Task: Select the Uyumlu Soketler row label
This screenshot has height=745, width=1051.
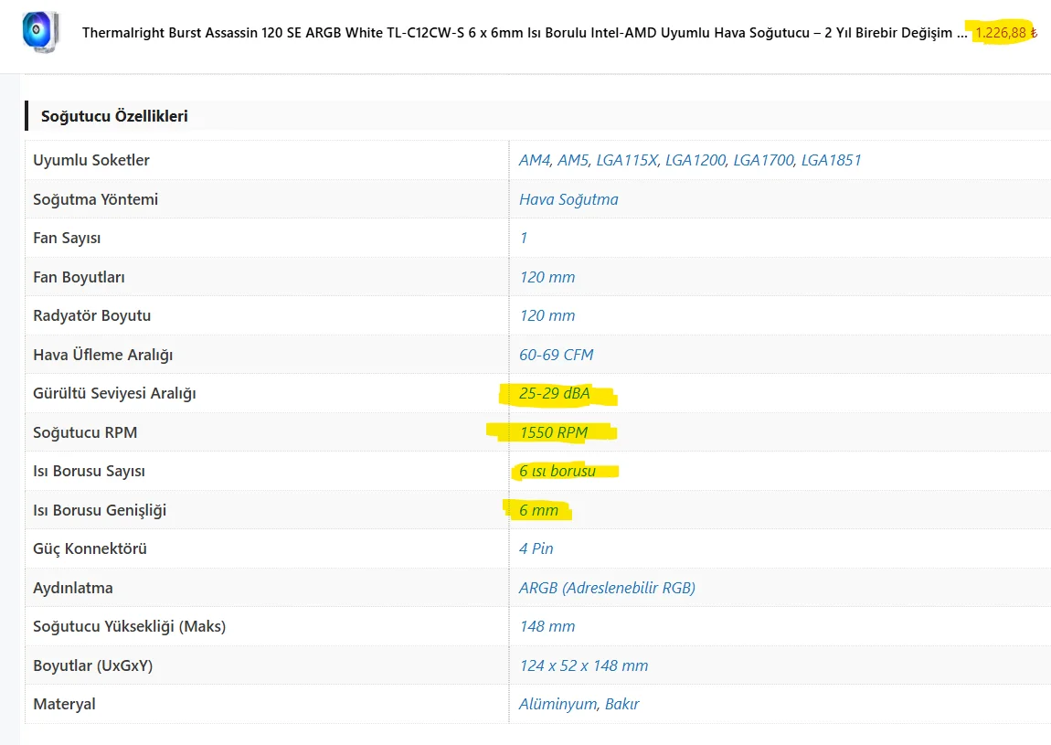Action: 91,160
